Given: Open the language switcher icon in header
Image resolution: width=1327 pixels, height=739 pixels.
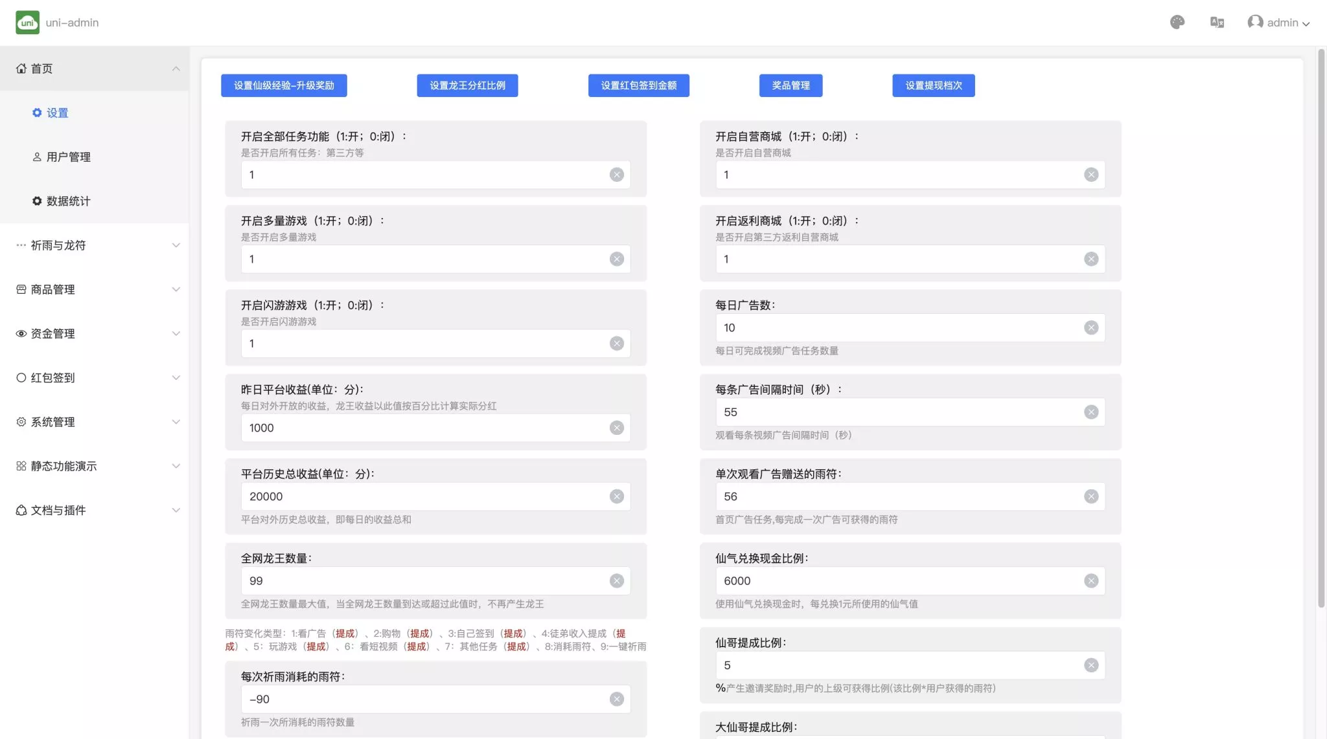Looking at the screenshot, I should [x=1217, y=21].
